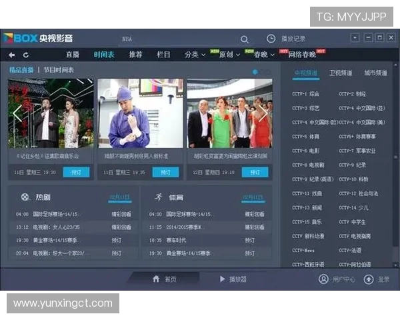Select channel CCTV-15 音乐
The height and width of the screenshot is (320, 400).
307,222
